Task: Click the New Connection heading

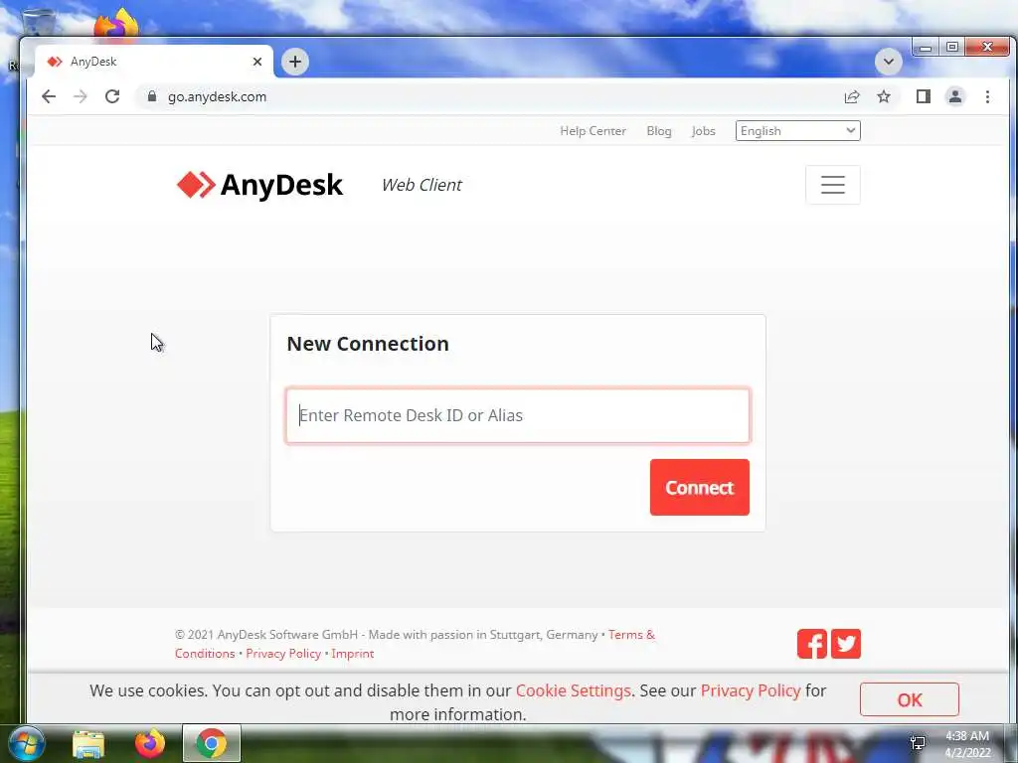Action: 368,343
